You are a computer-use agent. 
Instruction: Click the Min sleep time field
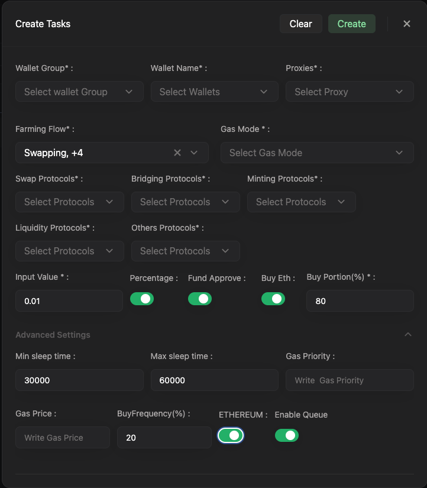point(79,380)
